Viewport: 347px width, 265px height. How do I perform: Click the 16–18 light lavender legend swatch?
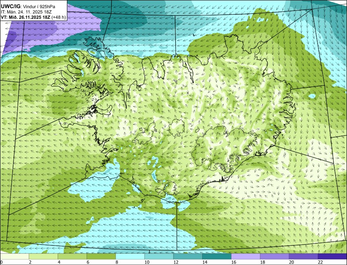tap(246, 256)
